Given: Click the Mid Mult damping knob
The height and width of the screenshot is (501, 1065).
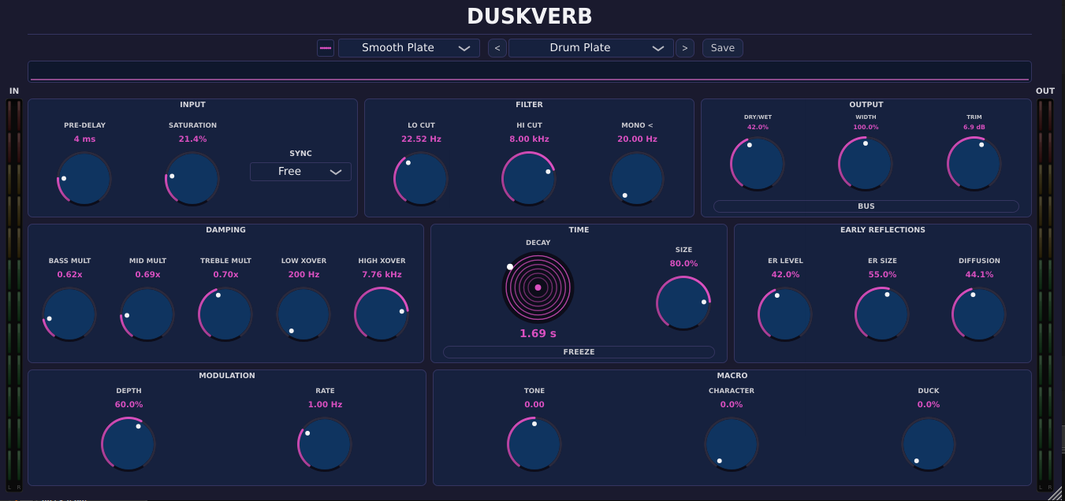Looking at the screenshot, I should [x=147, y=314].
